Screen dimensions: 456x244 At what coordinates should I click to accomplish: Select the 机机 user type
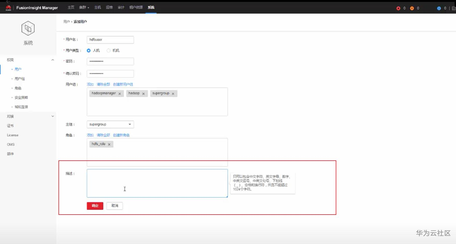point(109,50)
